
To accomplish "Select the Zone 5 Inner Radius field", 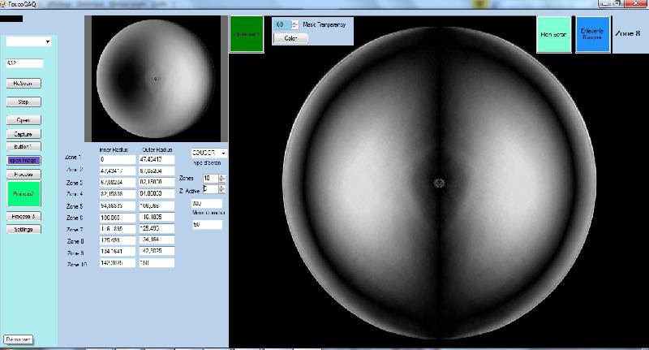I will pos(118,205).
